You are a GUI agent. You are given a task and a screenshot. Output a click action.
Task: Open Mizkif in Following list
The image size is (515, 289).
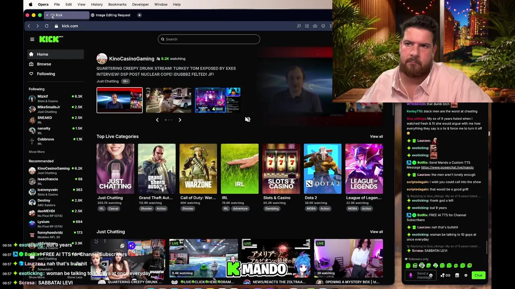tap(56, 98)
